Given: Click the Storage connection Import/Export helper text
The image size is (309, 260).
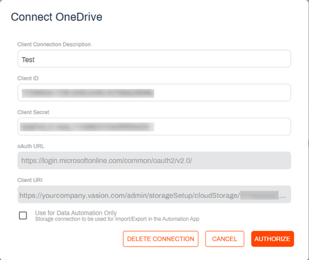Looking at the screenshot, I should [x=117, y=219].
